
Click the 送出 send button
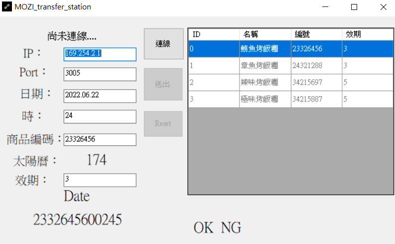click(x=163, y=84)
